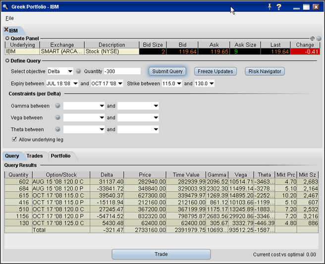Toggle Allow underlying leg checkbox
325x264 pixels.
(x=14, y=139)
